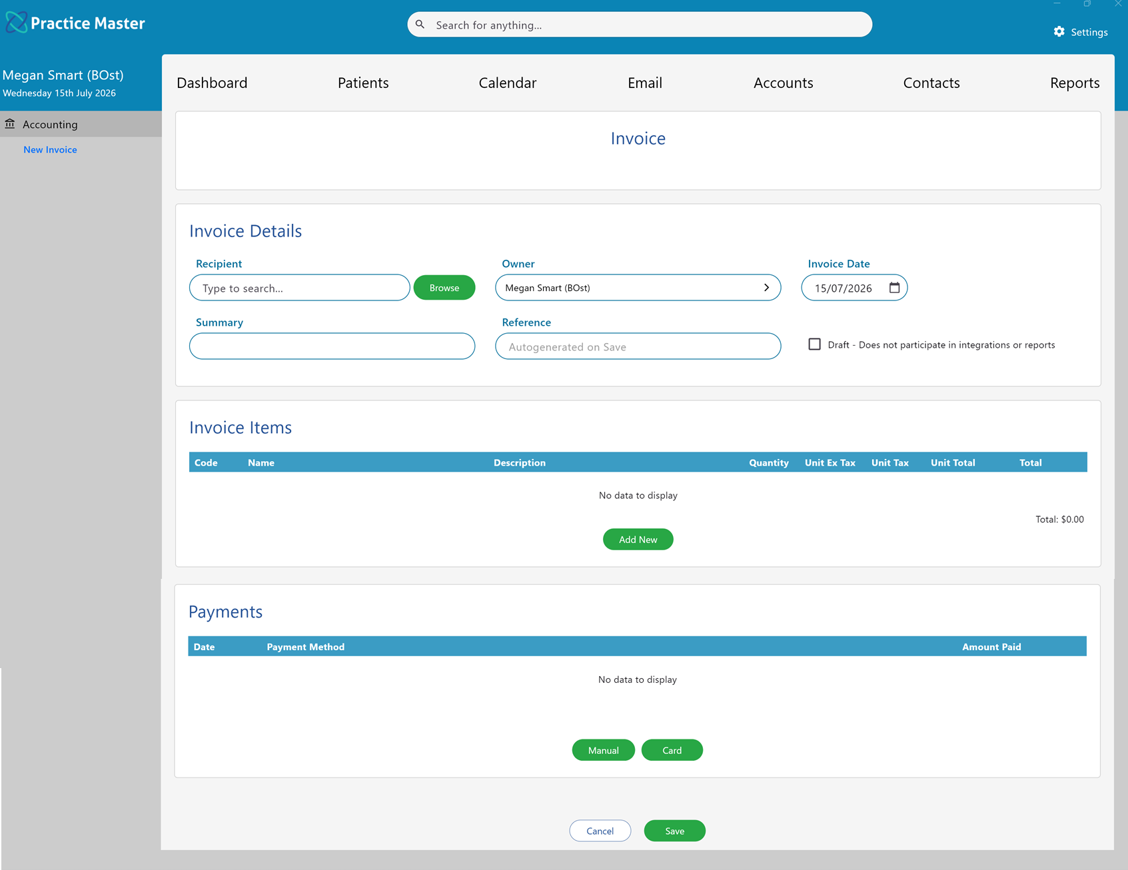Click the Name column header in Invoice Items
The image size is (1128, 870).
point(261,462)
